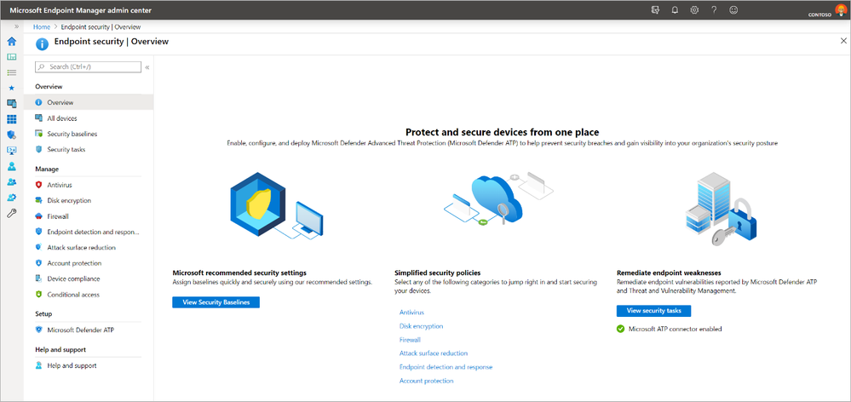Screen dimensions: 851x402
Task: Open Reports monitor icon in left rail
Action: [11, 150]
